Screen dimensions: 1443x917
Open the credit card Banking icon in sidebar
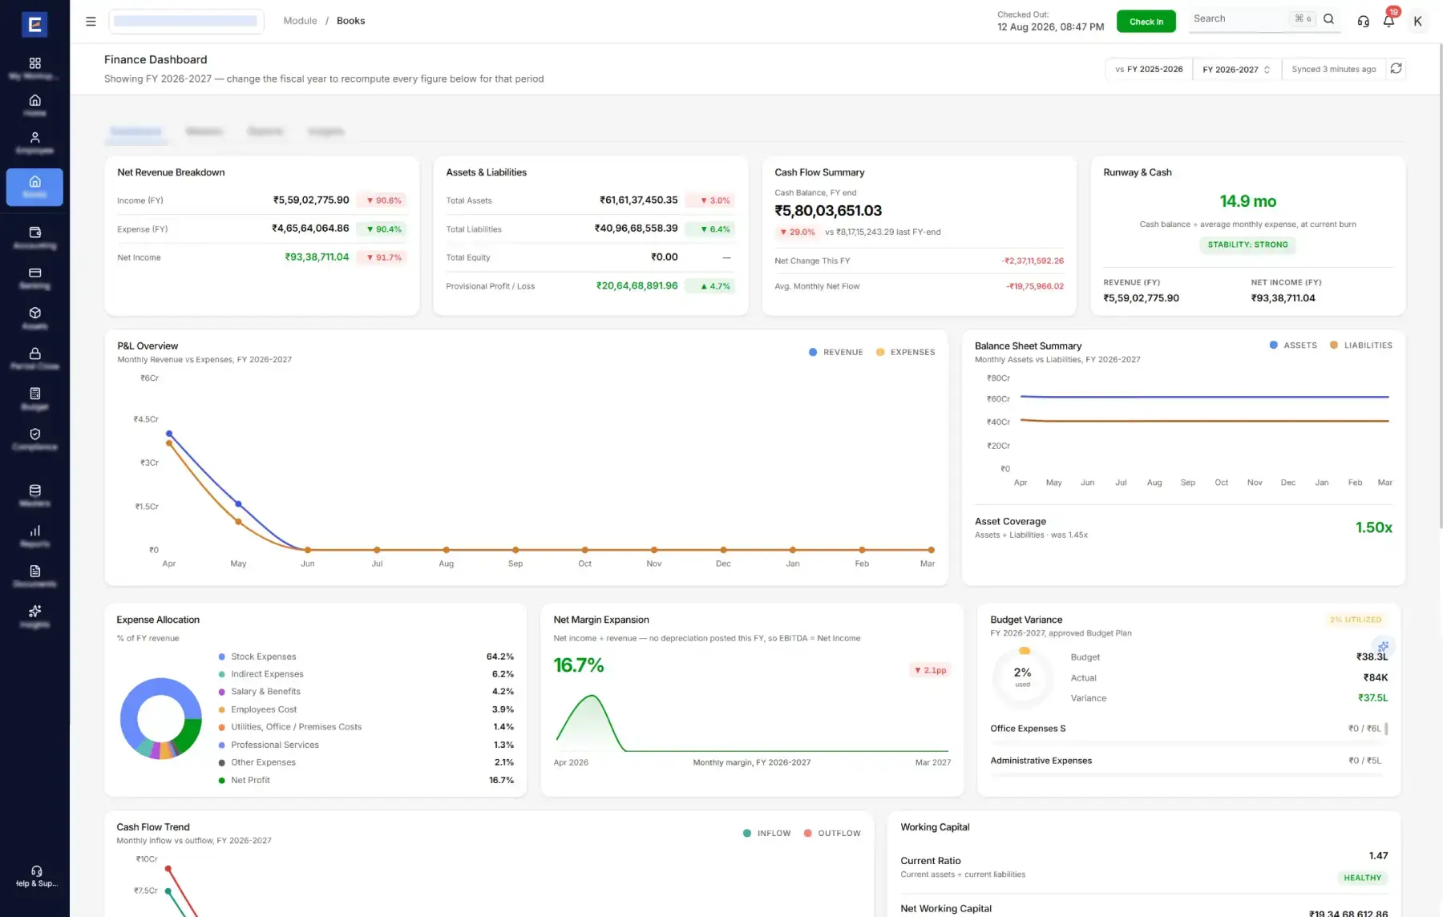click(34, 273)
